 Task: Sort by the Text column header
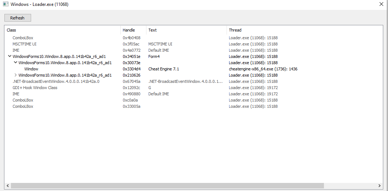pyautogui.click(x=186, y=30)
